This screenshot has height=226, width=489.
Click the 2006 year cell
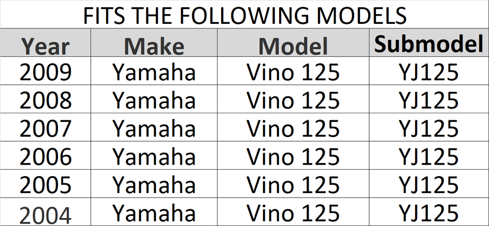click(x=45, y=155)
